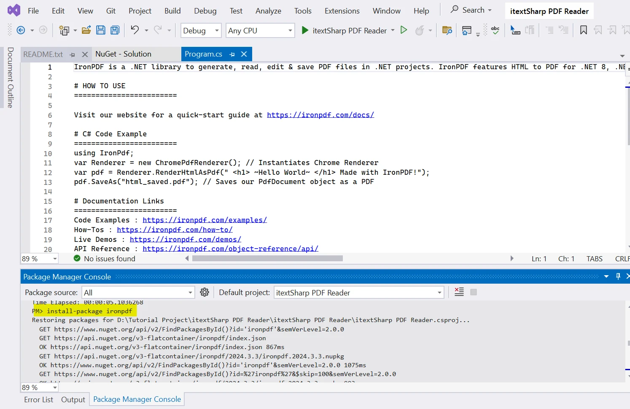
Task: Click the Stop command square icon in console
Action: tap(474, 292)
